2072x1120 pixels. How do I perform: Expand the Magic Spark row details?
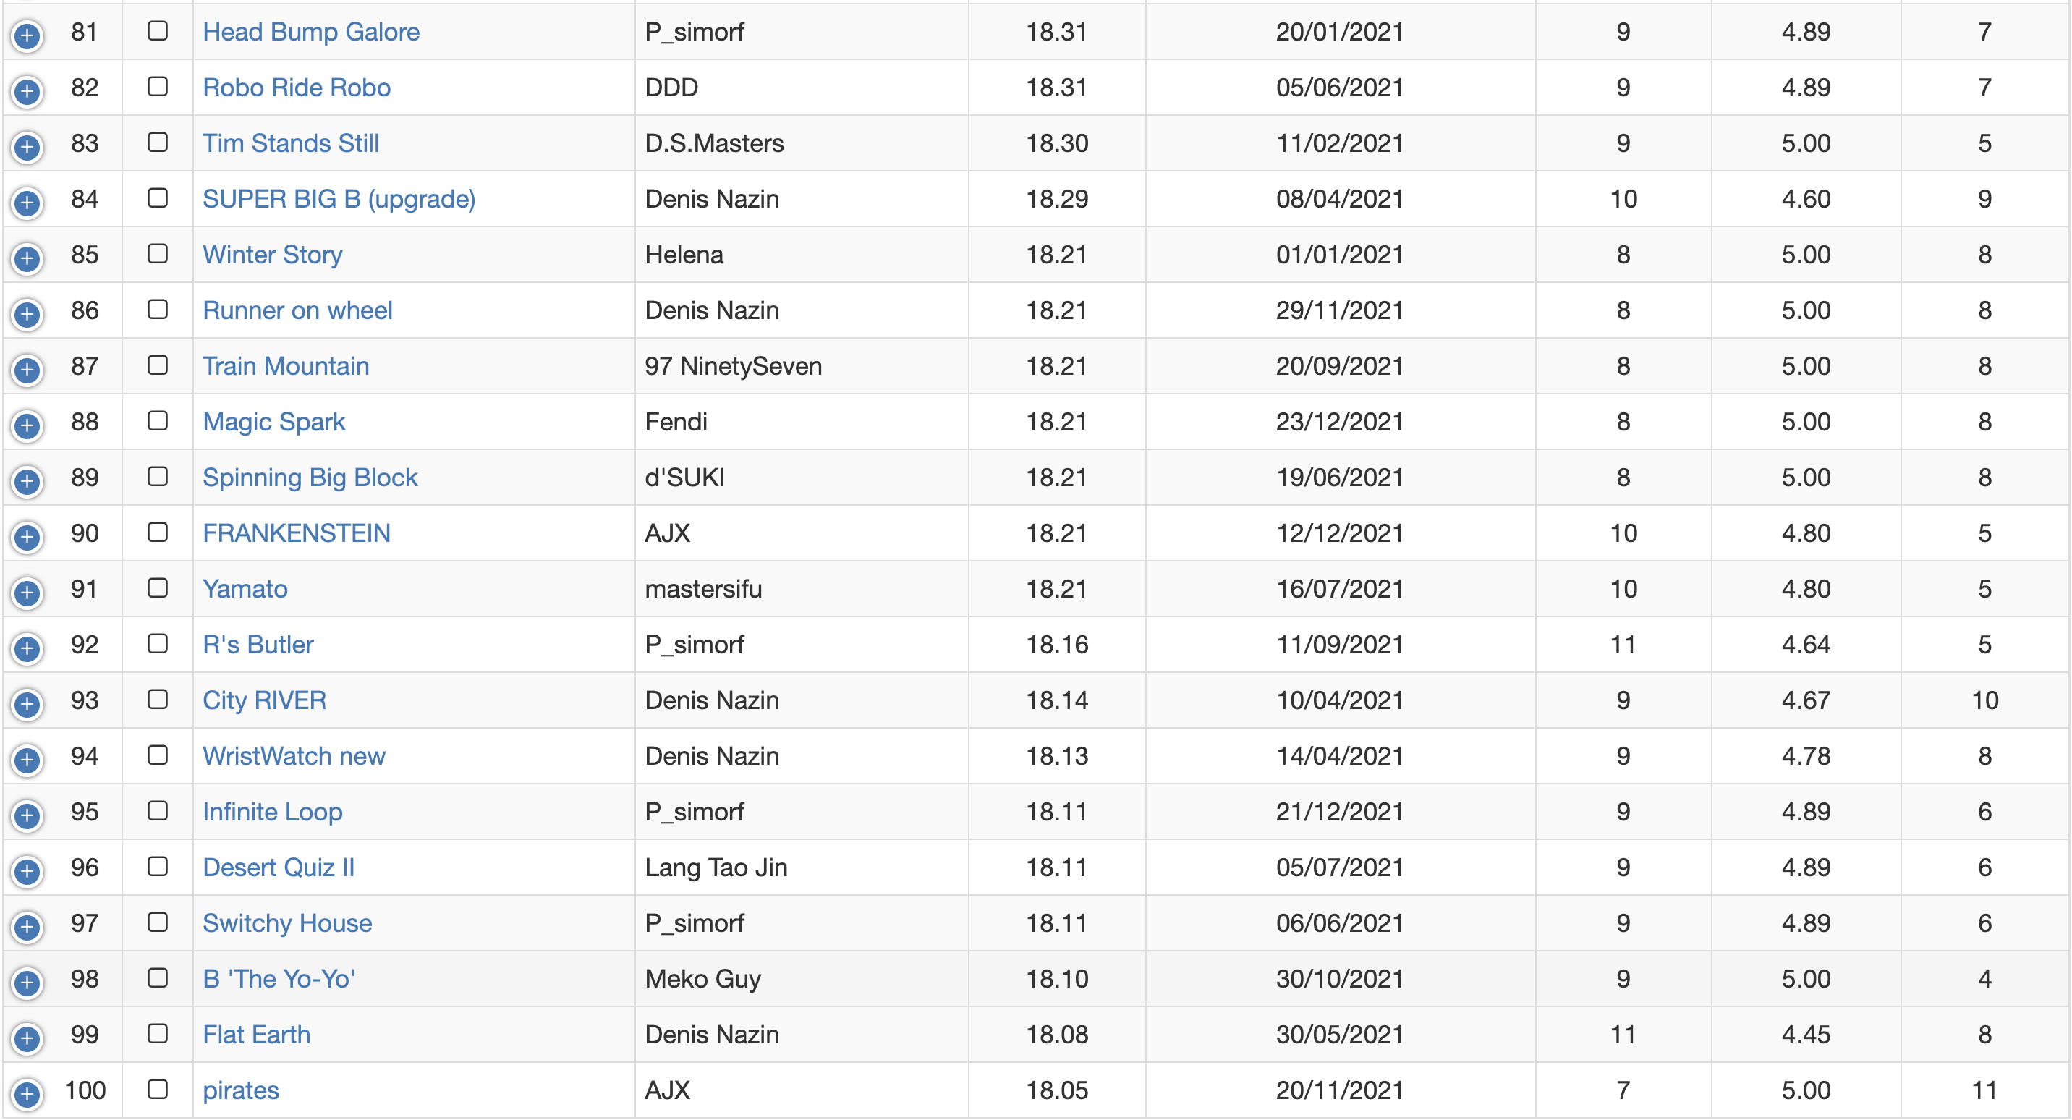tap(27, 425)
